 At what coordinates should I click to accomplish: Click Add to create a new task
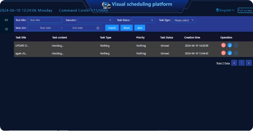coord(140,28)
